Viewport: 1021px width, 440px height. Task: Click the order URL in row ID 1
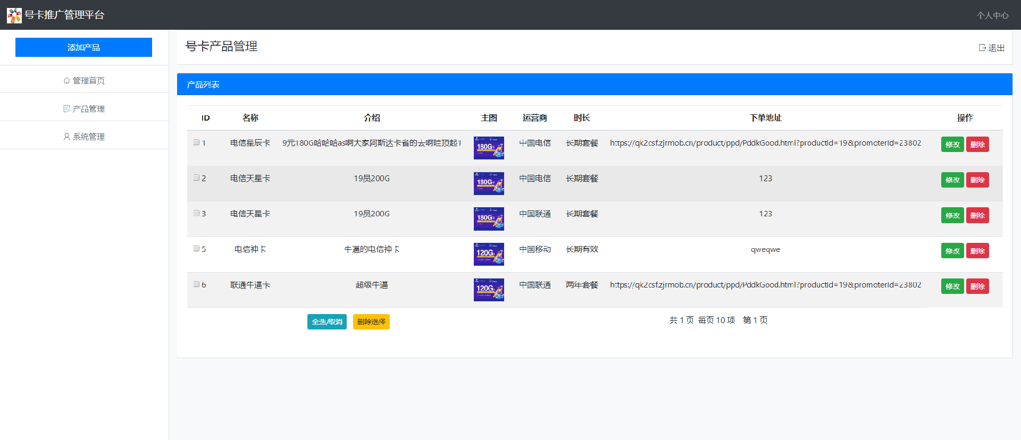pyautogui.click(x=765, y=143)
